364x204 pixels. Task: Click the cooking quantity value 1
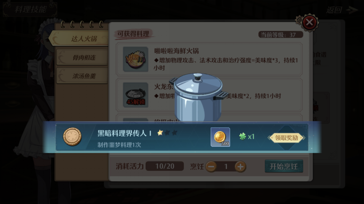tap(226, 166)
